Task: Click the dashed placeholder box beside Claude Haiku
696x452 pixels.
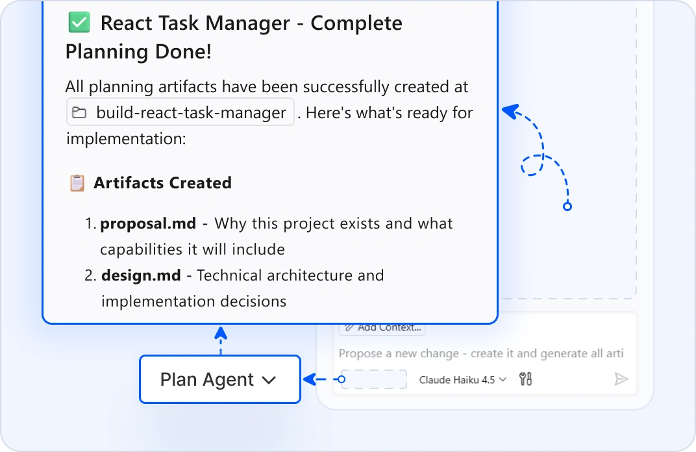Action: [x=374, y=379]
